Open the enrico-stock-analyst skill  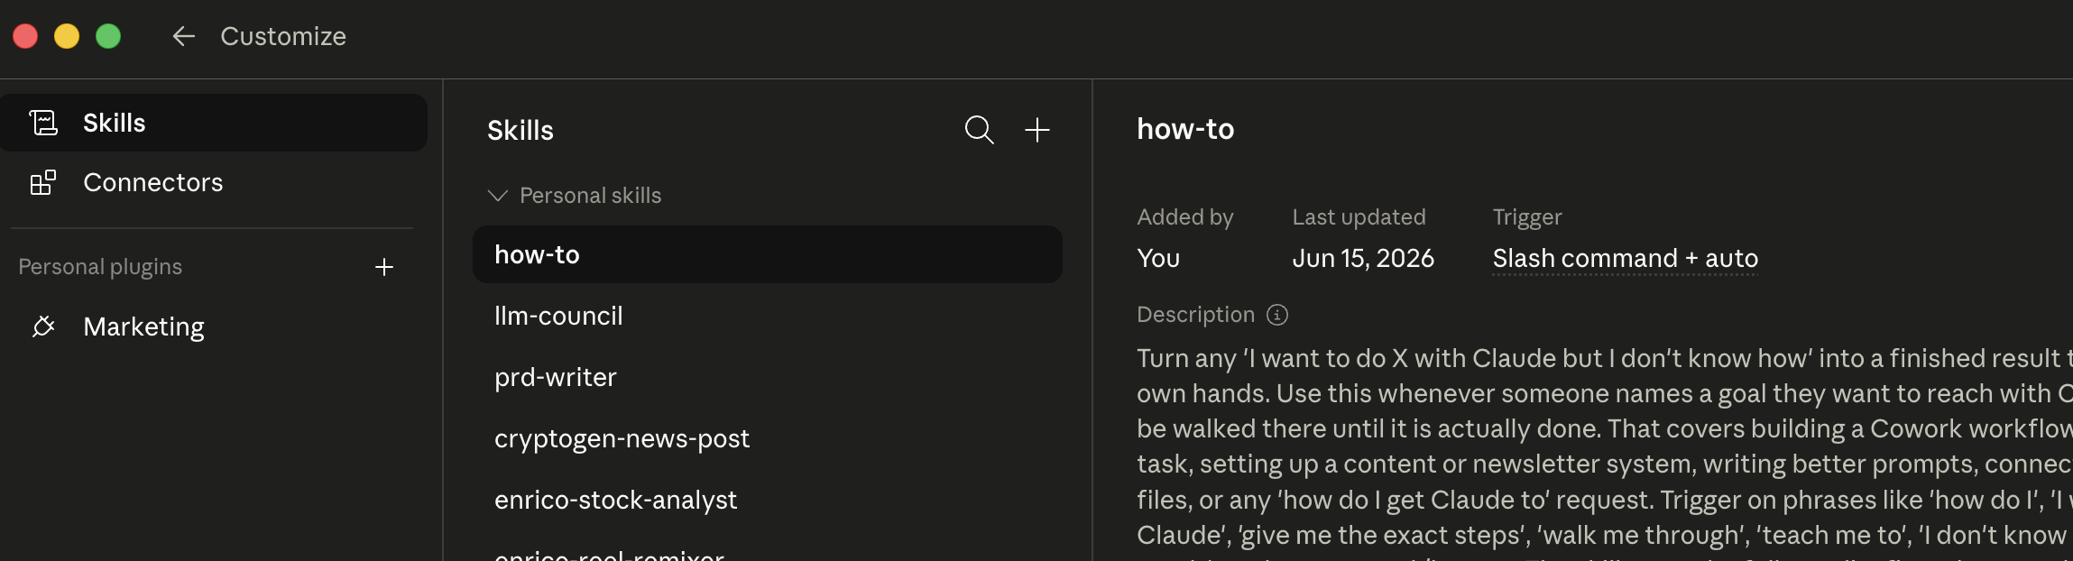(768, 500)
